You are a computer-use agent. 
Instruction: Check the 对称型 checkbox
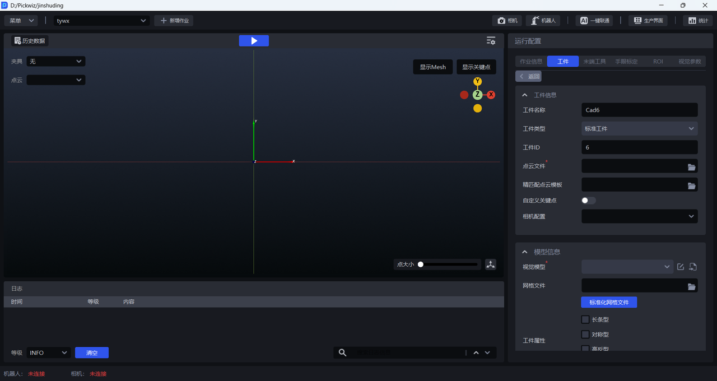pos(585,334)
